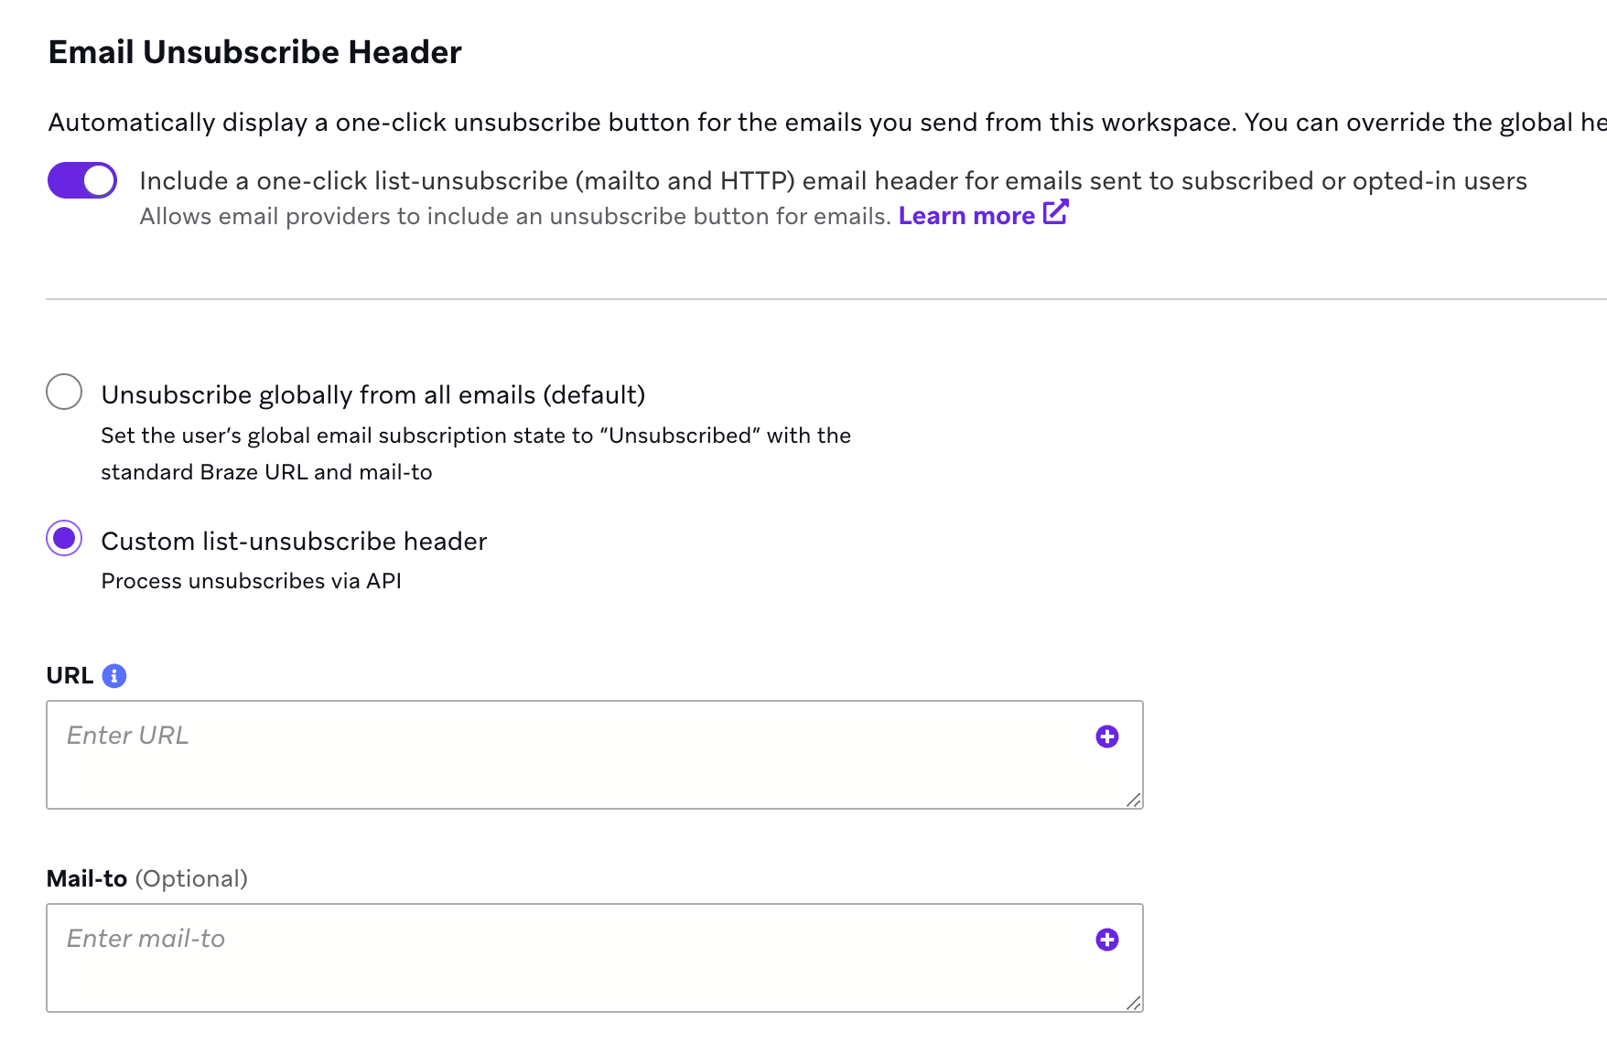Click the plus icon in the Mail-to field

pyautogui.click(x=1107, y=940)
